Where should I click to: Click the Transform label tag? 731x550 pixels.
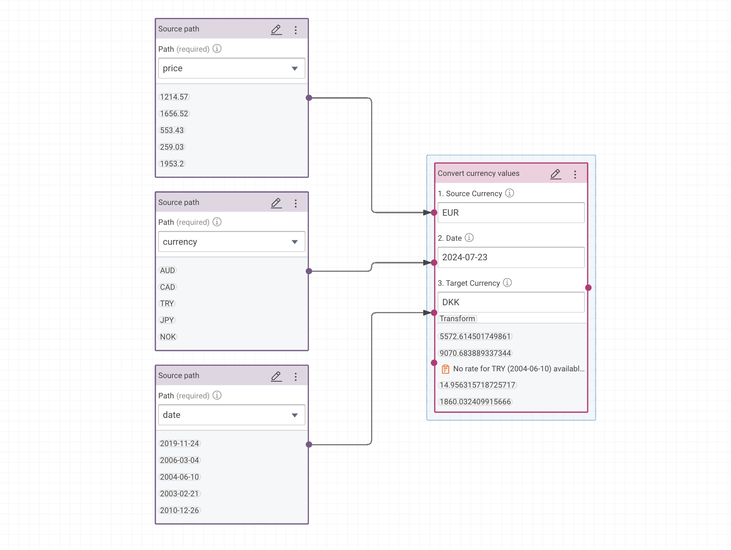(457, 319)
